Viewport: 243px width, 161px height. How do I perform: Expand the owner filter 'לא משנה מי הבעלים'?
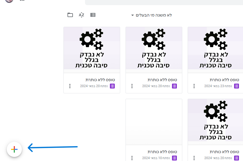coord(154,15)
